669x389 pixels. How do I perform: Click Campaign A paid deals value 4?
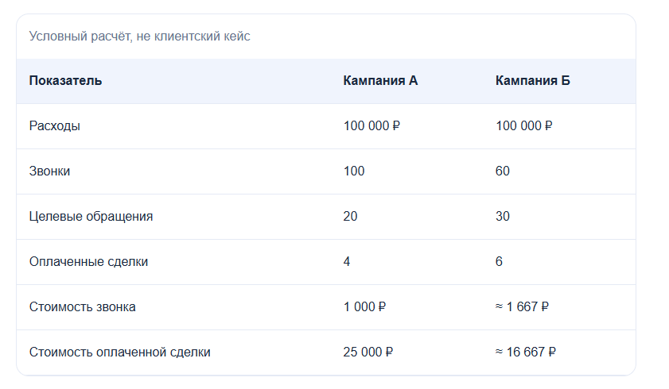[347, 261]
